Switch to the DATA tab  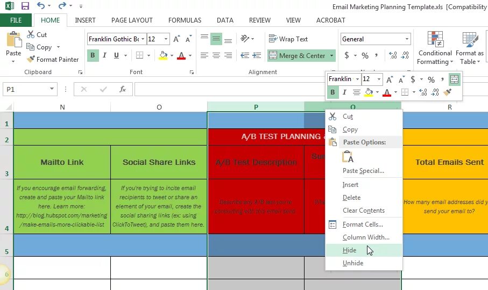(x=225, y=20)
